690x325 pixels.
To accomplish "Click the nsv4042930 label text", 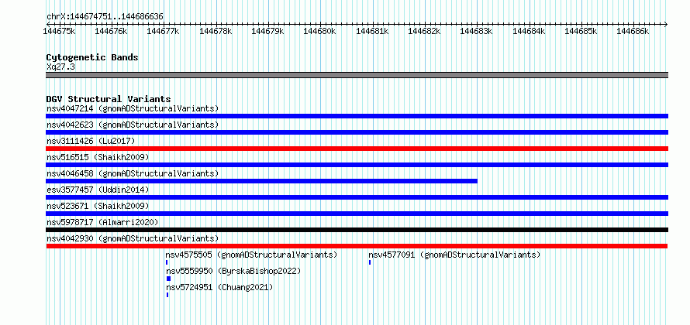I will click(x=133, y=238).
